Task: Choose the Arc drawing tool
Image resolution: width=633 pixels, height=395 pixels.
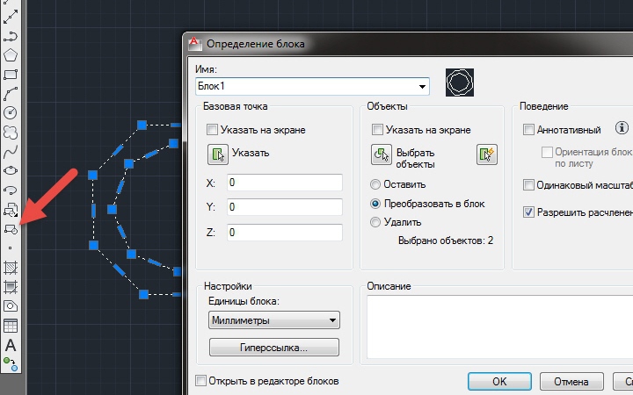Action: [x=11, y=94]
